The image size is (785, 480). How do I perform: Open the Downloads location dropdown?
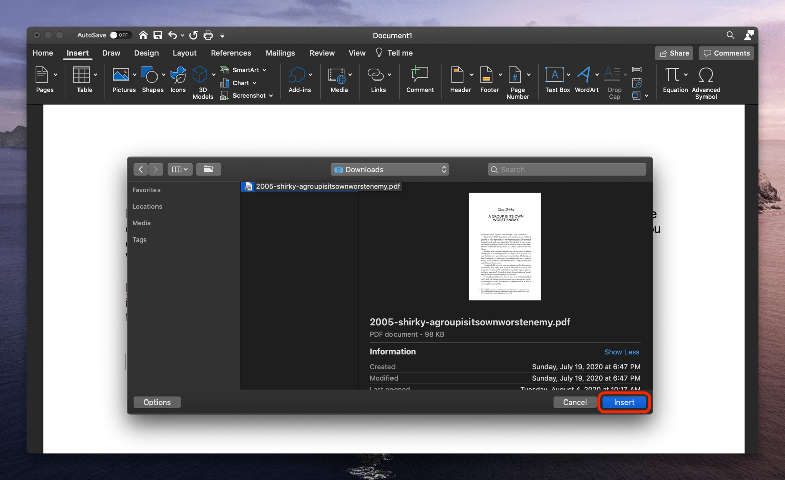point(389,169)
